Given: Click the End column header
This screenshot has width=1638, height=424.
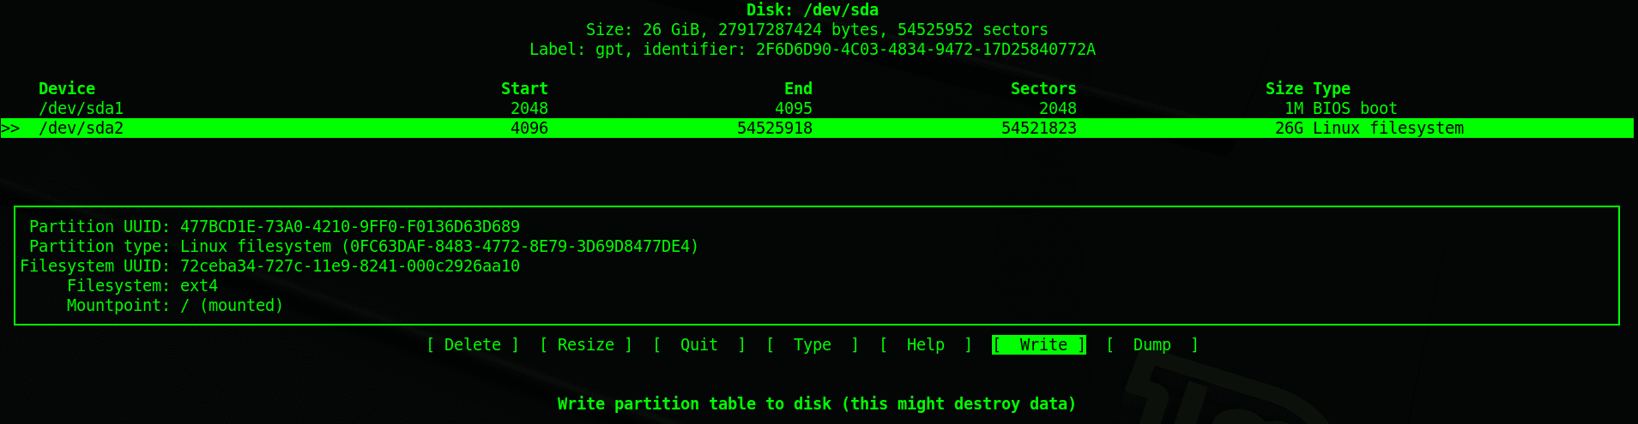Looking at the screenshot, I should (x=798, y=89).
